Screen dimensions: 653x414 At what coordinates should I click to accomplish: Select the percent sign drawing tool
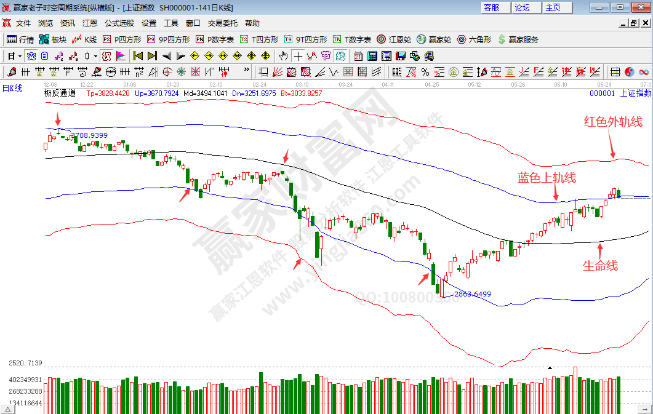(x=426, y=72)
